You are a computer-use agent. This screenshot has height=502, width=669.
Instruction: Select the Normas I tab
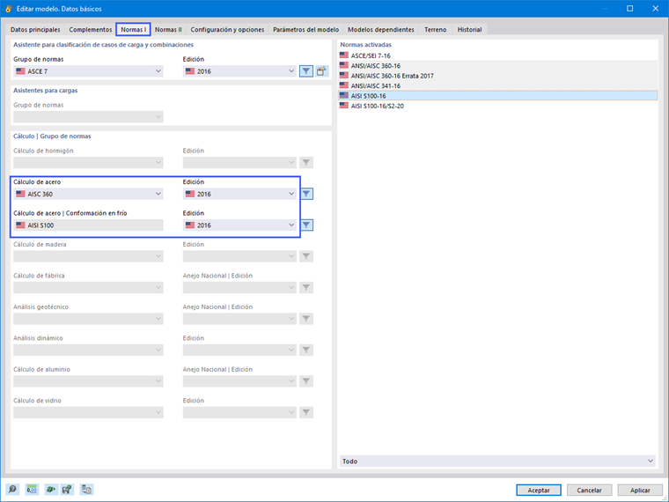coord(133,29)
